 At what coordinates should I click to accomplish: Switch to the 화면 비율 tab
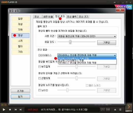tap(48, 17)
